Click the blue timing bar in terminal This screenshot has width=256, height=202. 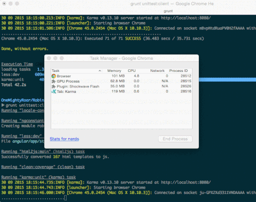point(227,79)
